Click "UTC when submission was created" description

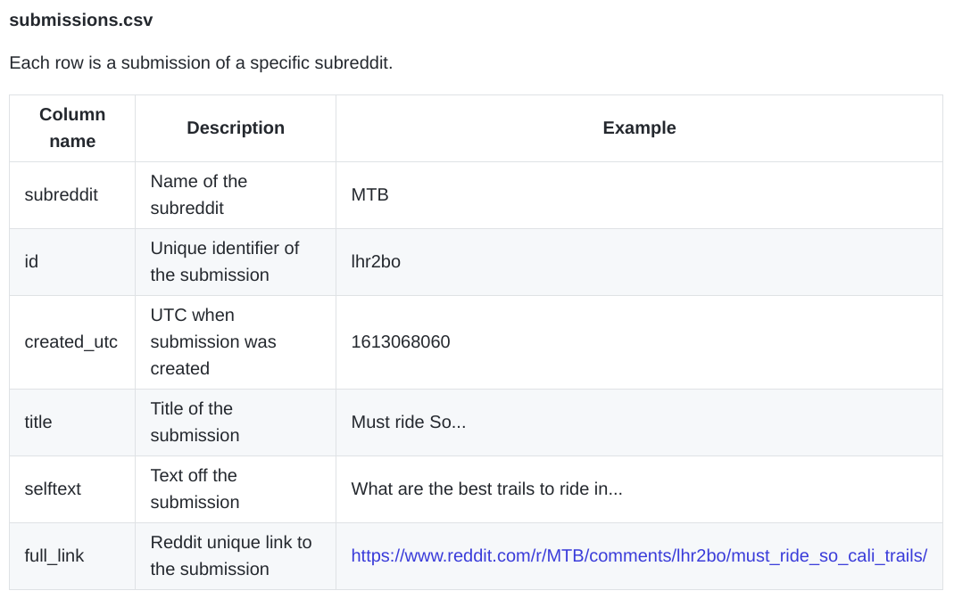click(x=213, y=341)
